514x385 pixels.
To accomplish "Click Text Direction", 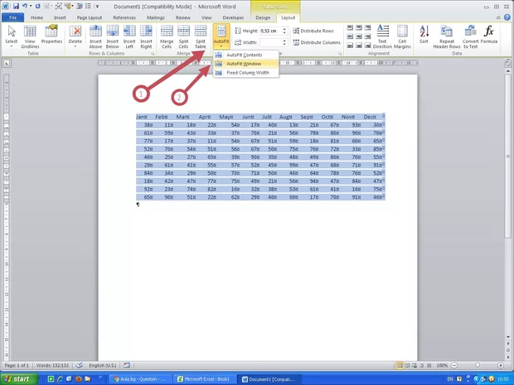I will (382, 36).
